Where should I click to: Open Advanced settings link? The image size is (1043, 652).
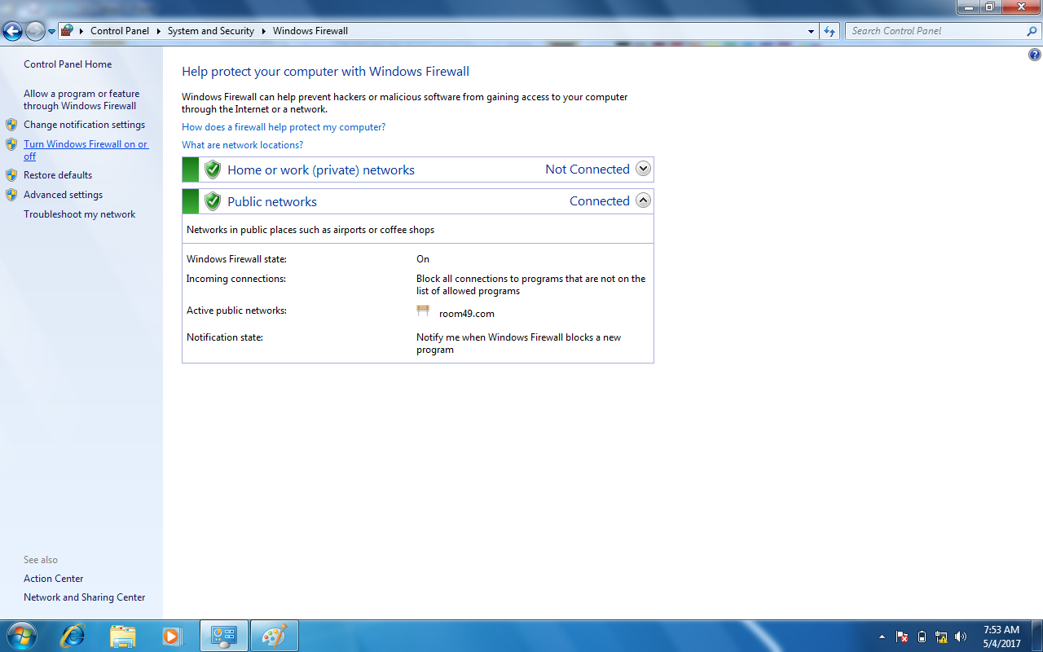coord(63,195)
